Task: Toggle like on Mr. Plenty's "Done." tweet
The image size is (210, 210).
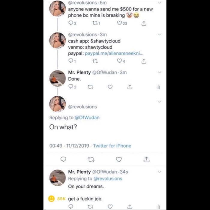Action: click(110, 87)
